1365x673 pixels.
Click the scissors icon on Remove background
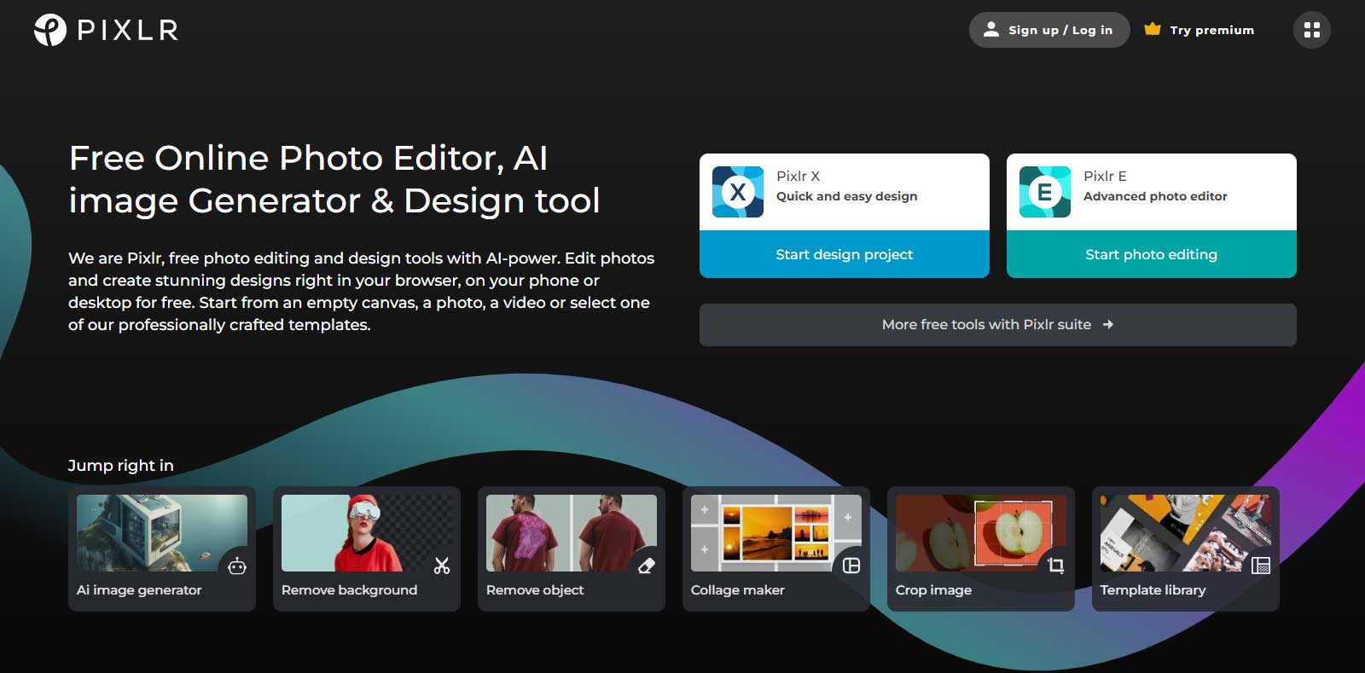click(x=442, y=566)
